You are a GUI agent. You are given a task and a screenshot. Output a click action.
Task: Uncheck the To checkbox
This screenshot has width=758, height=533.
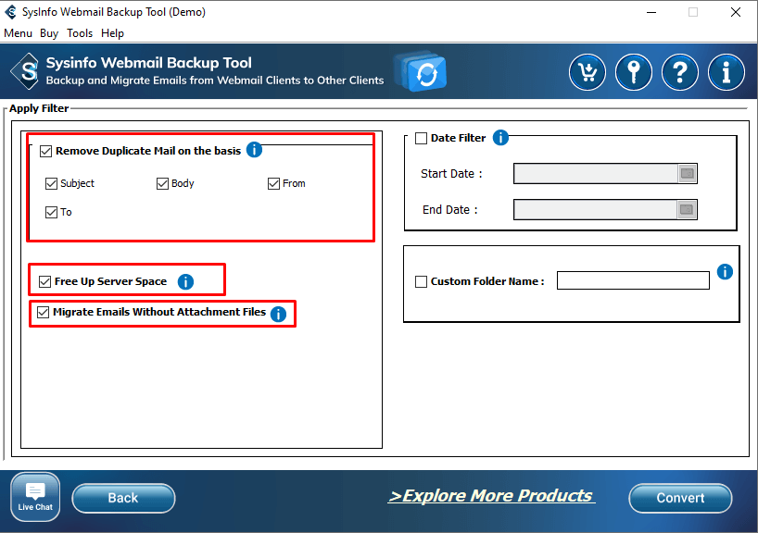click(51, 213)
